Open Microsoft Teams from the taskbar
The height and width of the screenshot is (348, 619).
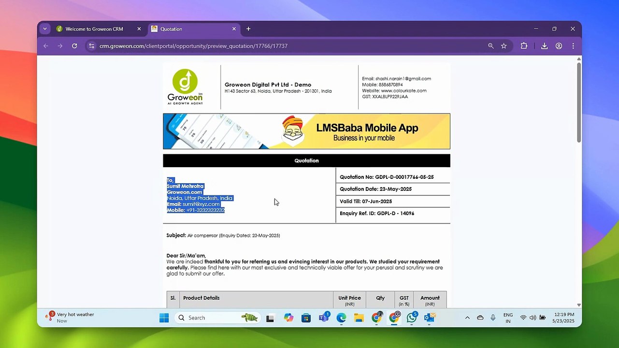coord(324,318)
